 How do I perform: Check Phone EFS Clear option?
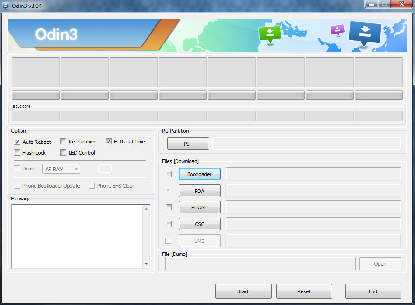click(x=91, y=185)
